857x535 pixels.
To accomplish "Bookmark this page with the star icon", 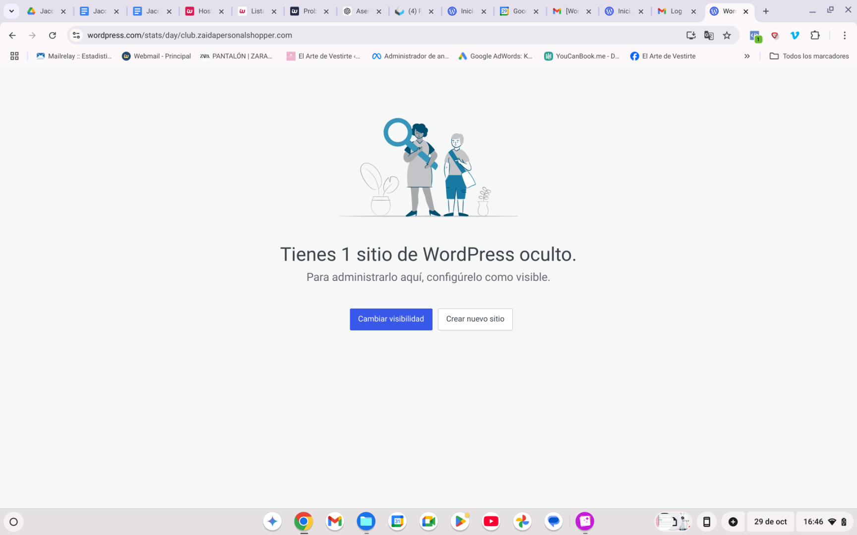I will coord(727,35).
